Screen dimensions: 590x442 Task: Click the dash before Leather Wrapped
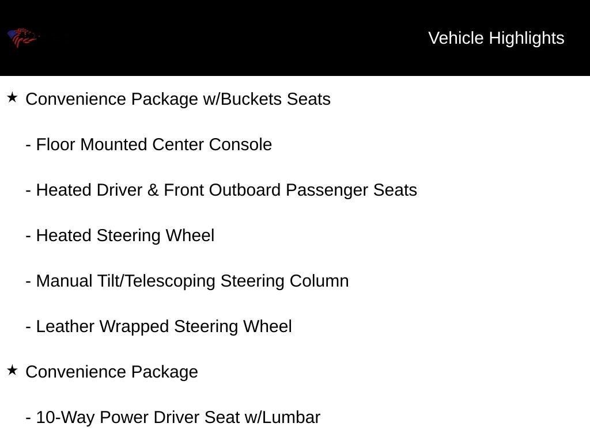coord(28,327)
